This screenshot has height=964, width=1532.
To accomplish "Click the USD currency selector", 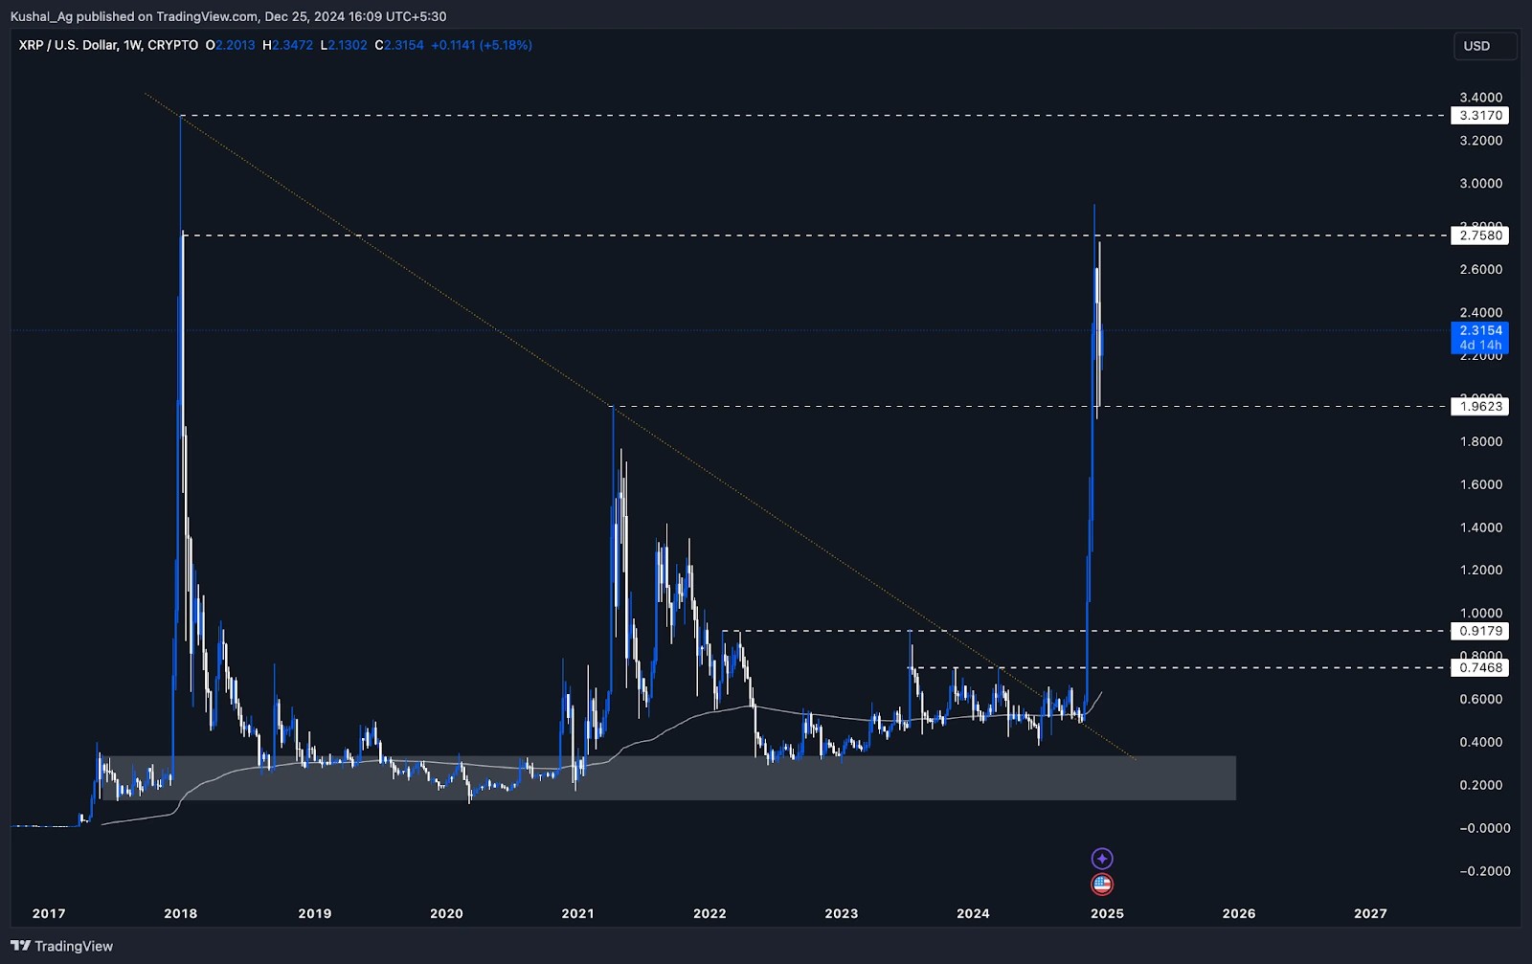I will tap(1477, 44).
